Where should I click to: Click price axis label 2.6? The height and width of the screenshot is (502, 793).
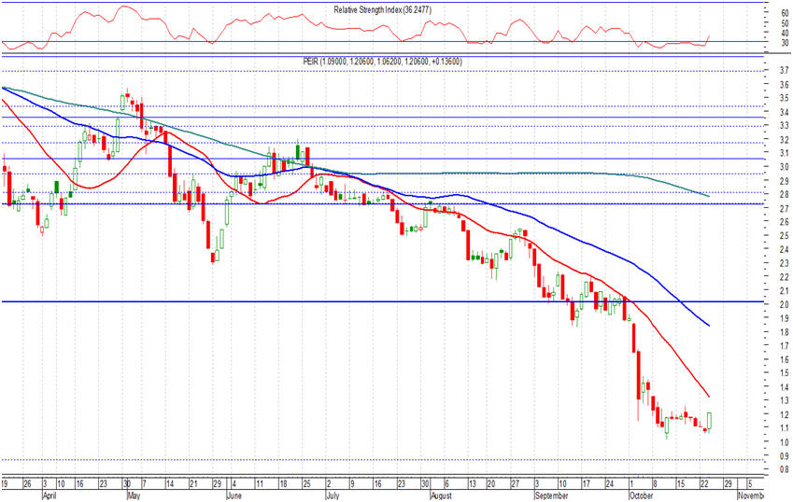tap(785, 222)
